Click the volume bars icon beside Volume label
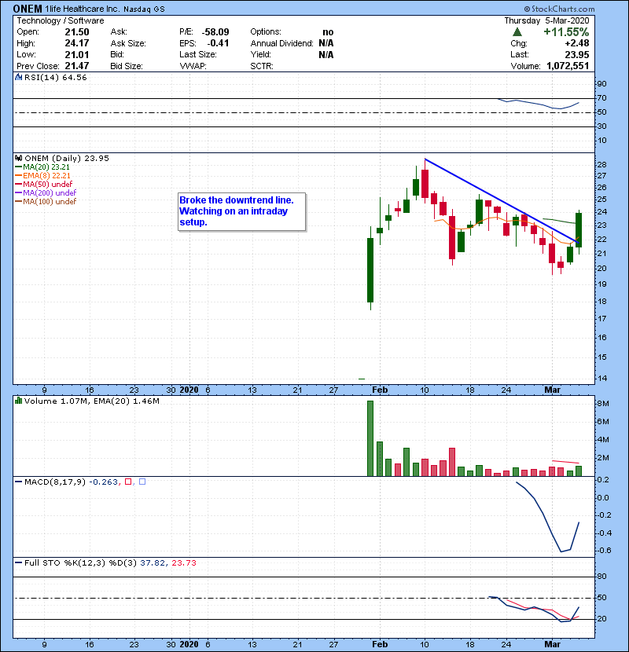 (18, 401)
